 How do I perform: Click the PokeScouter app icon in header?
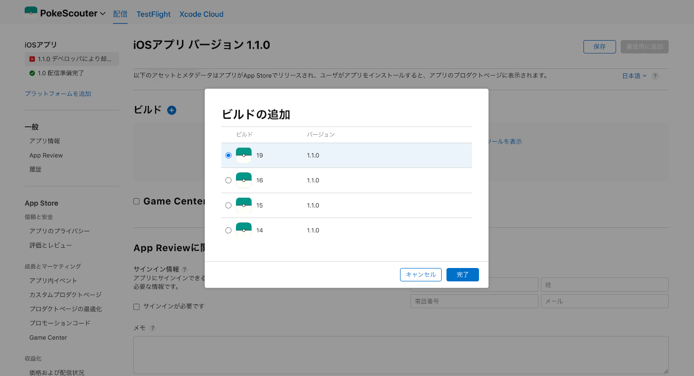coord(31,13)
